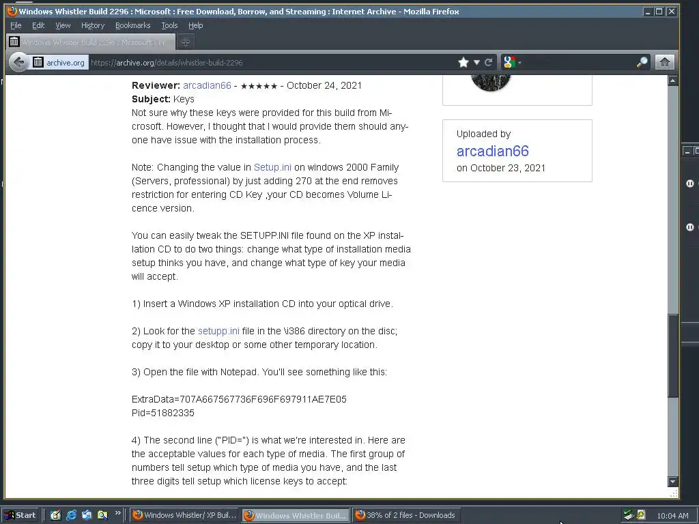Open the File menu
The height and width of the screenshot is (524, 699).
(x=16, y=25)
